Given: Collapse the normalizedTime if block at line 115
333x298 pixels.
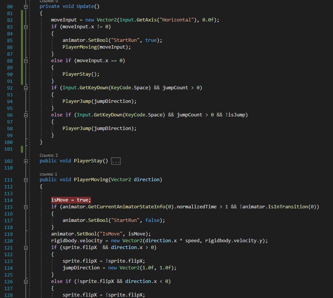Looking at the screenshot, I should coord(26,207).
